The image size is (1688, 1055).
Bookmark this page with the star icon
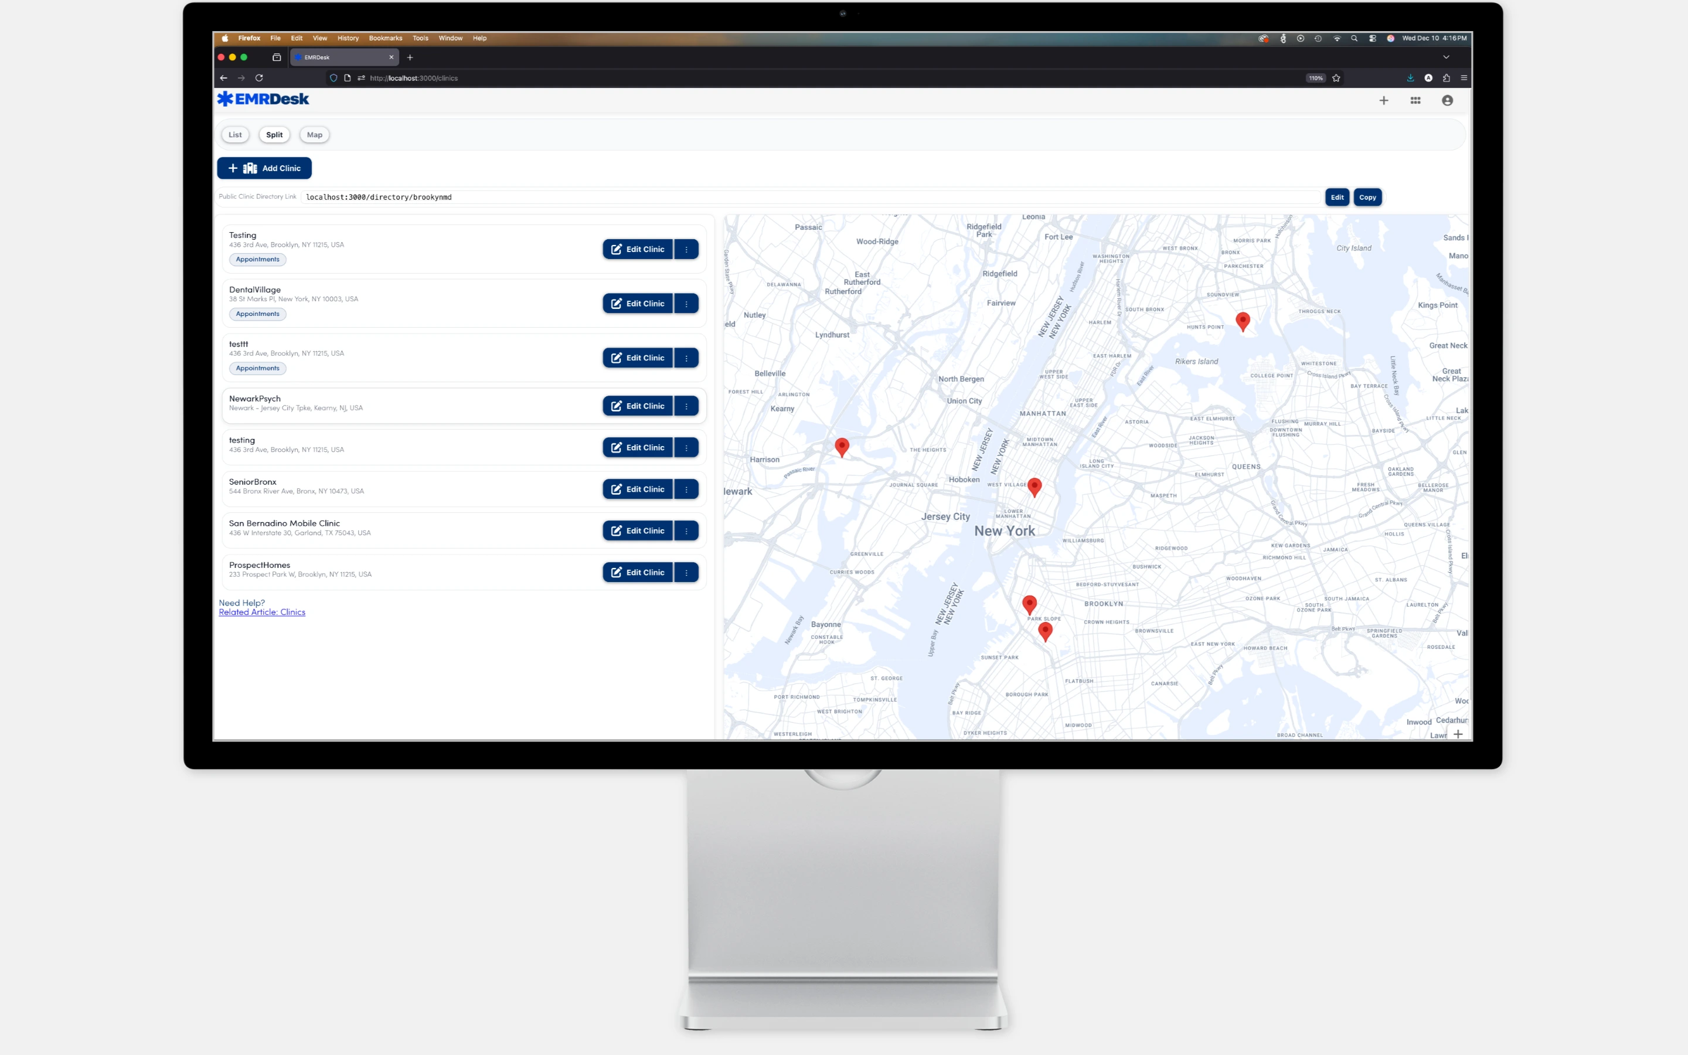1336,78
